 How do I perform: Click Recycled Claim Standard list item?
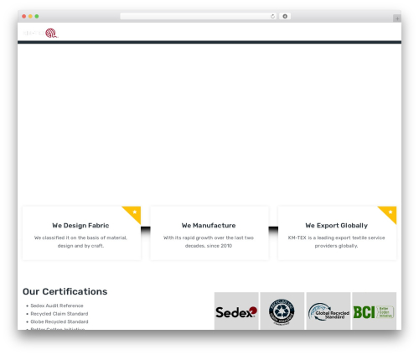(x=59, y=314)
